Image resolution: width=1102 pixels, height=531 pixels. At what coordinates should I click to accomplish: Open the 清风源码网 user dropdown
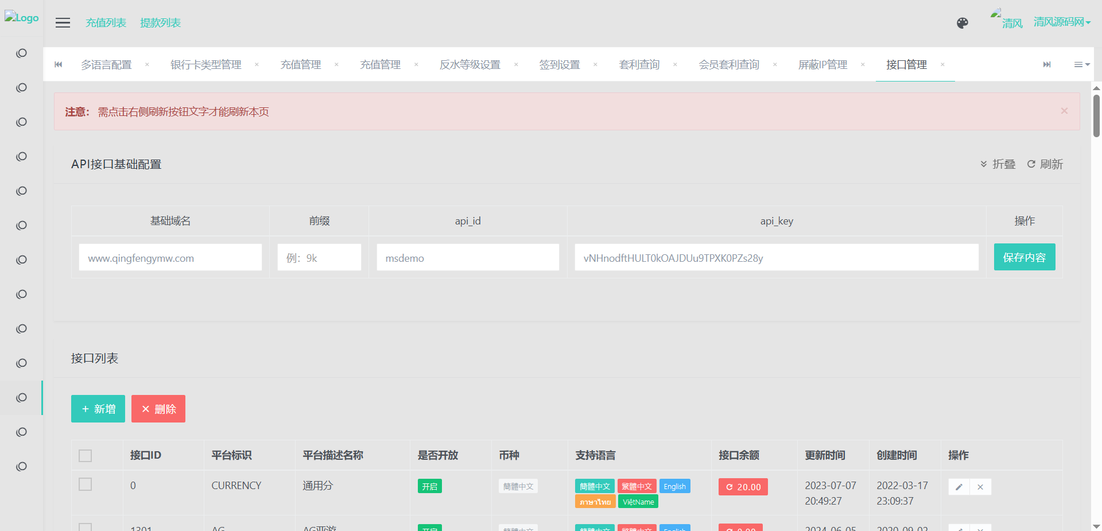[1062, 22]
